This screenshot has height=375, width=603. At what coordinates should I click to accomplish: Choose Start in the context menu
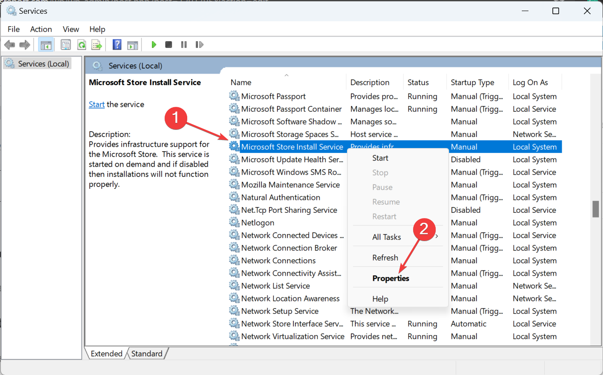tap(398, 158)
